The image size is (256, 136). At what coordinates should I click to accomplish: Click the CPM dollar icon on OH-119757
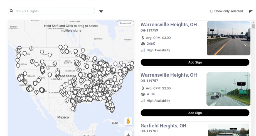(143, 88)
